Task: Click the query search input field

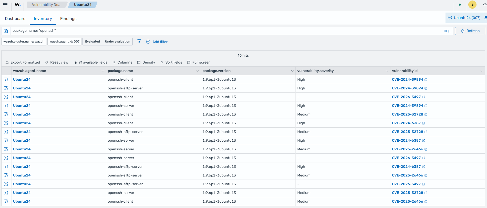Action: point(225,31)
